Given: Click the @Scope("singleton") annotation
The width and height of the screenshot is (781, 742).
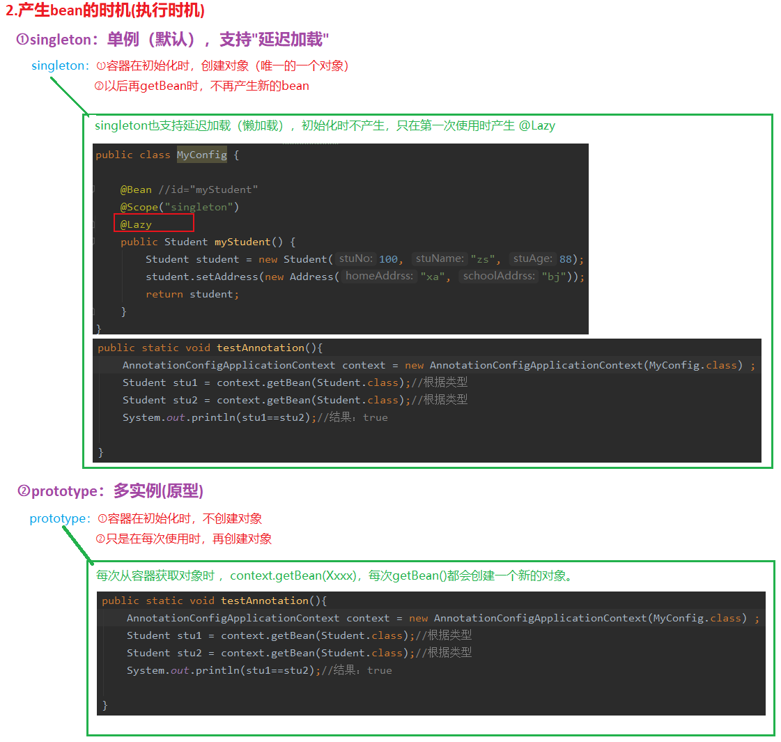Looking at the screenshot, I should (179, 207).
